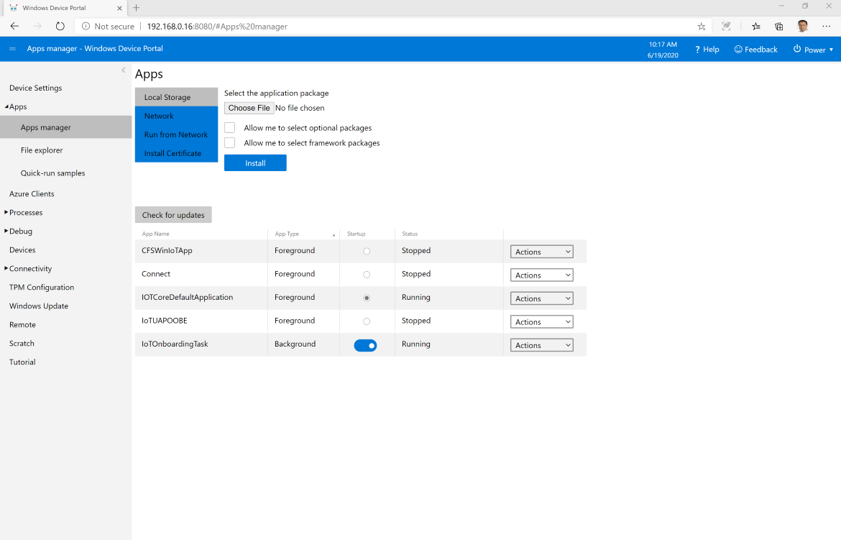This screenshot has width=841, height=540.
Task: Click the IoTOnboardingTask app name
Action: 175,344
